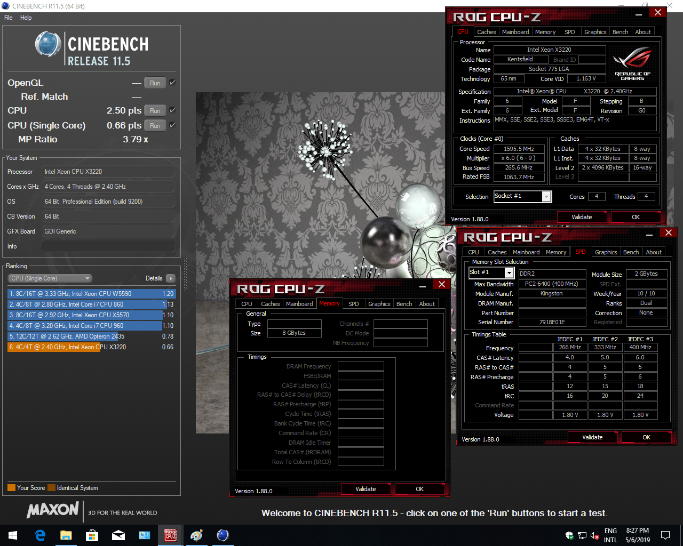Click the ROG CPU-Z taskbar icon
Viewport: 683px width, 546px height.
[170, 535]
